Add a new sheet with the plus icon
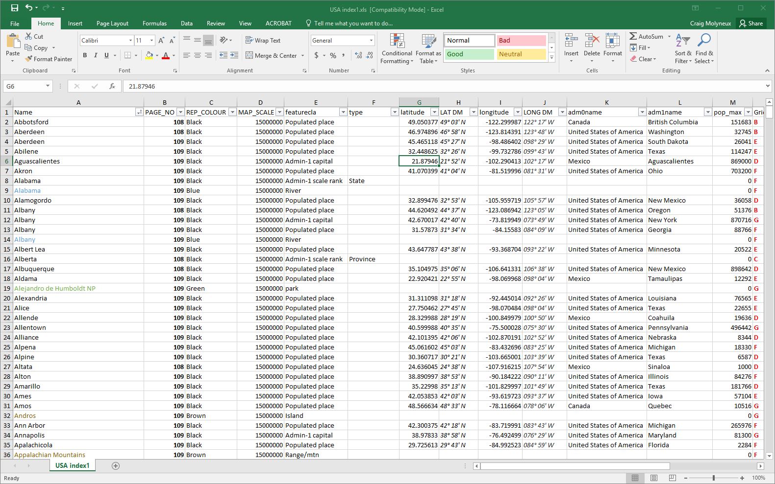The image size is (775, 484). (116, 466)
